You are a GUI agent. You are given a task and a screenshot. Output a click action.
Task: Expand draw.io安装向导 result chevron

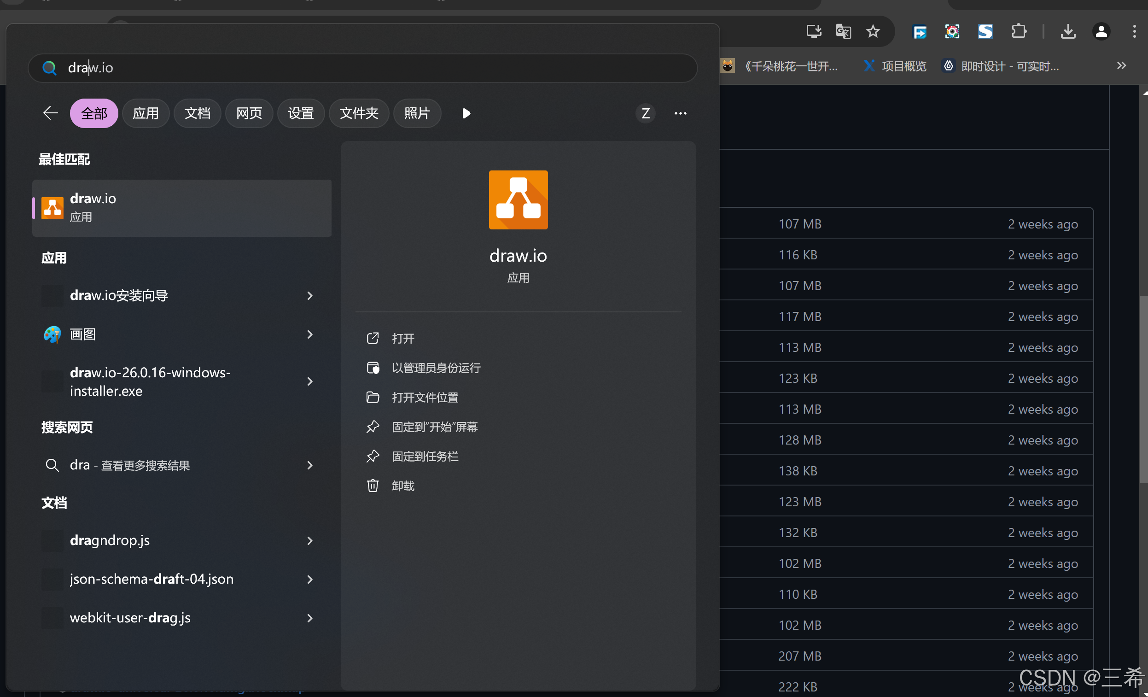(x=309, y=296)
